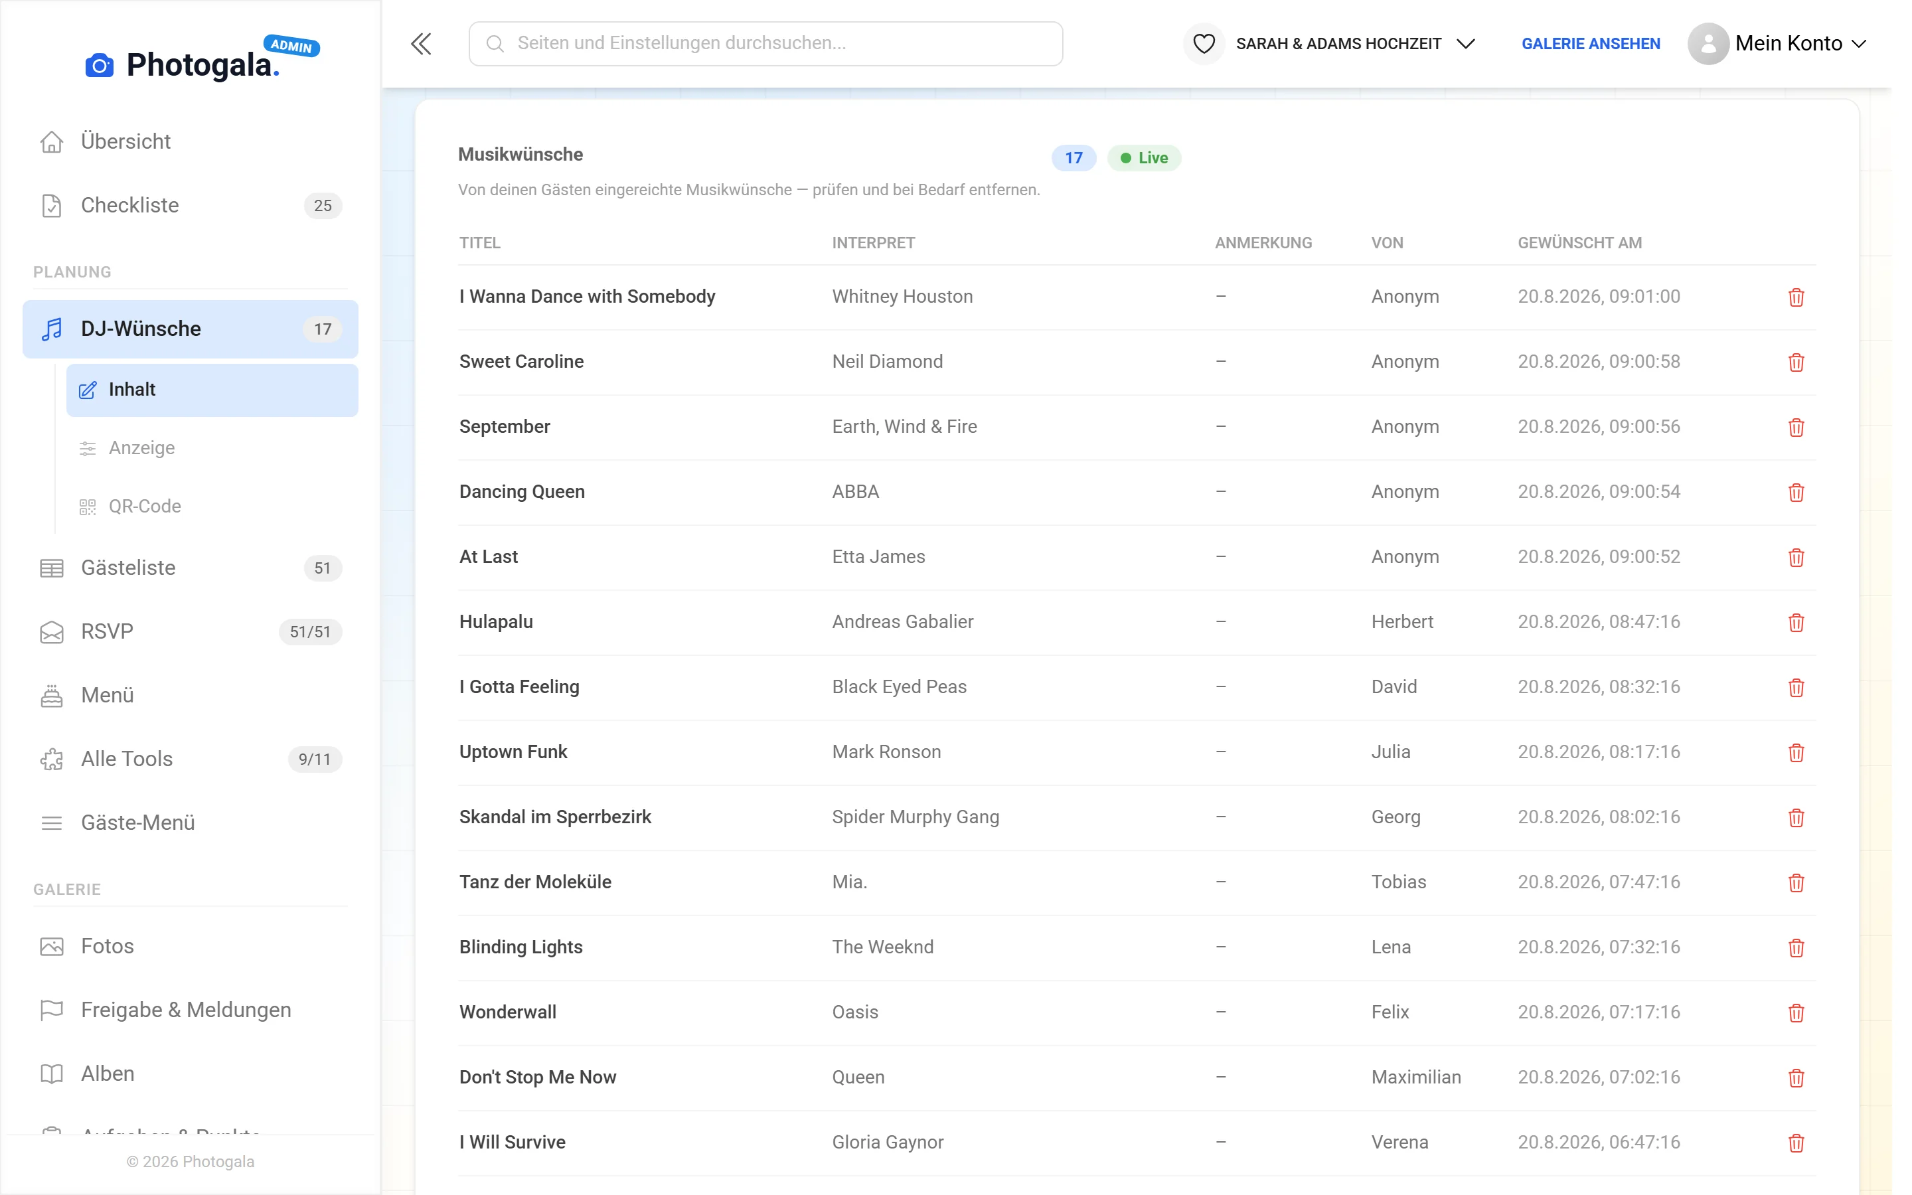The width and height of the screenshot is (1912, 1195).
Task: Delete the "Tanz der Moleküle" request
Action: (1796, 883)
